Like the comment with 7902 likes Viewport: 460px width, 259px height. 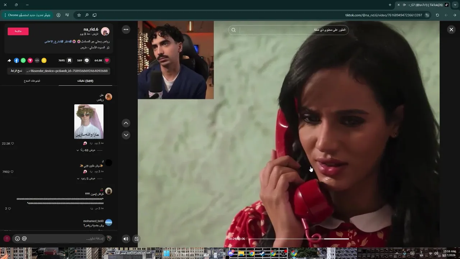coord(12,172)
